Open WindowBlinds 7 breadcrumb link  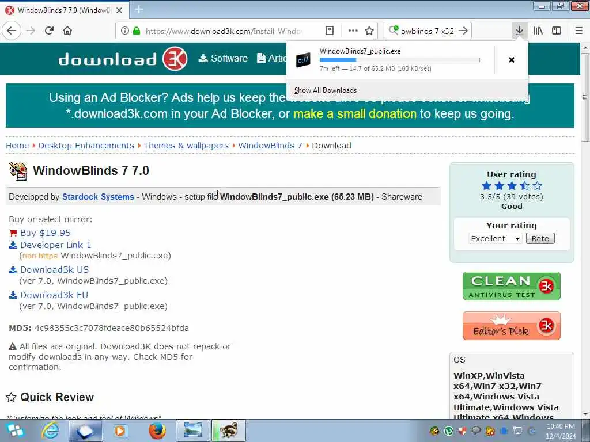(270, 146)
